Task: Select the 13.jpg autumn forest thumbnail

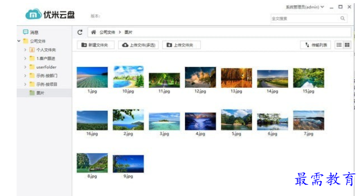Action: (x=237, y=78)
